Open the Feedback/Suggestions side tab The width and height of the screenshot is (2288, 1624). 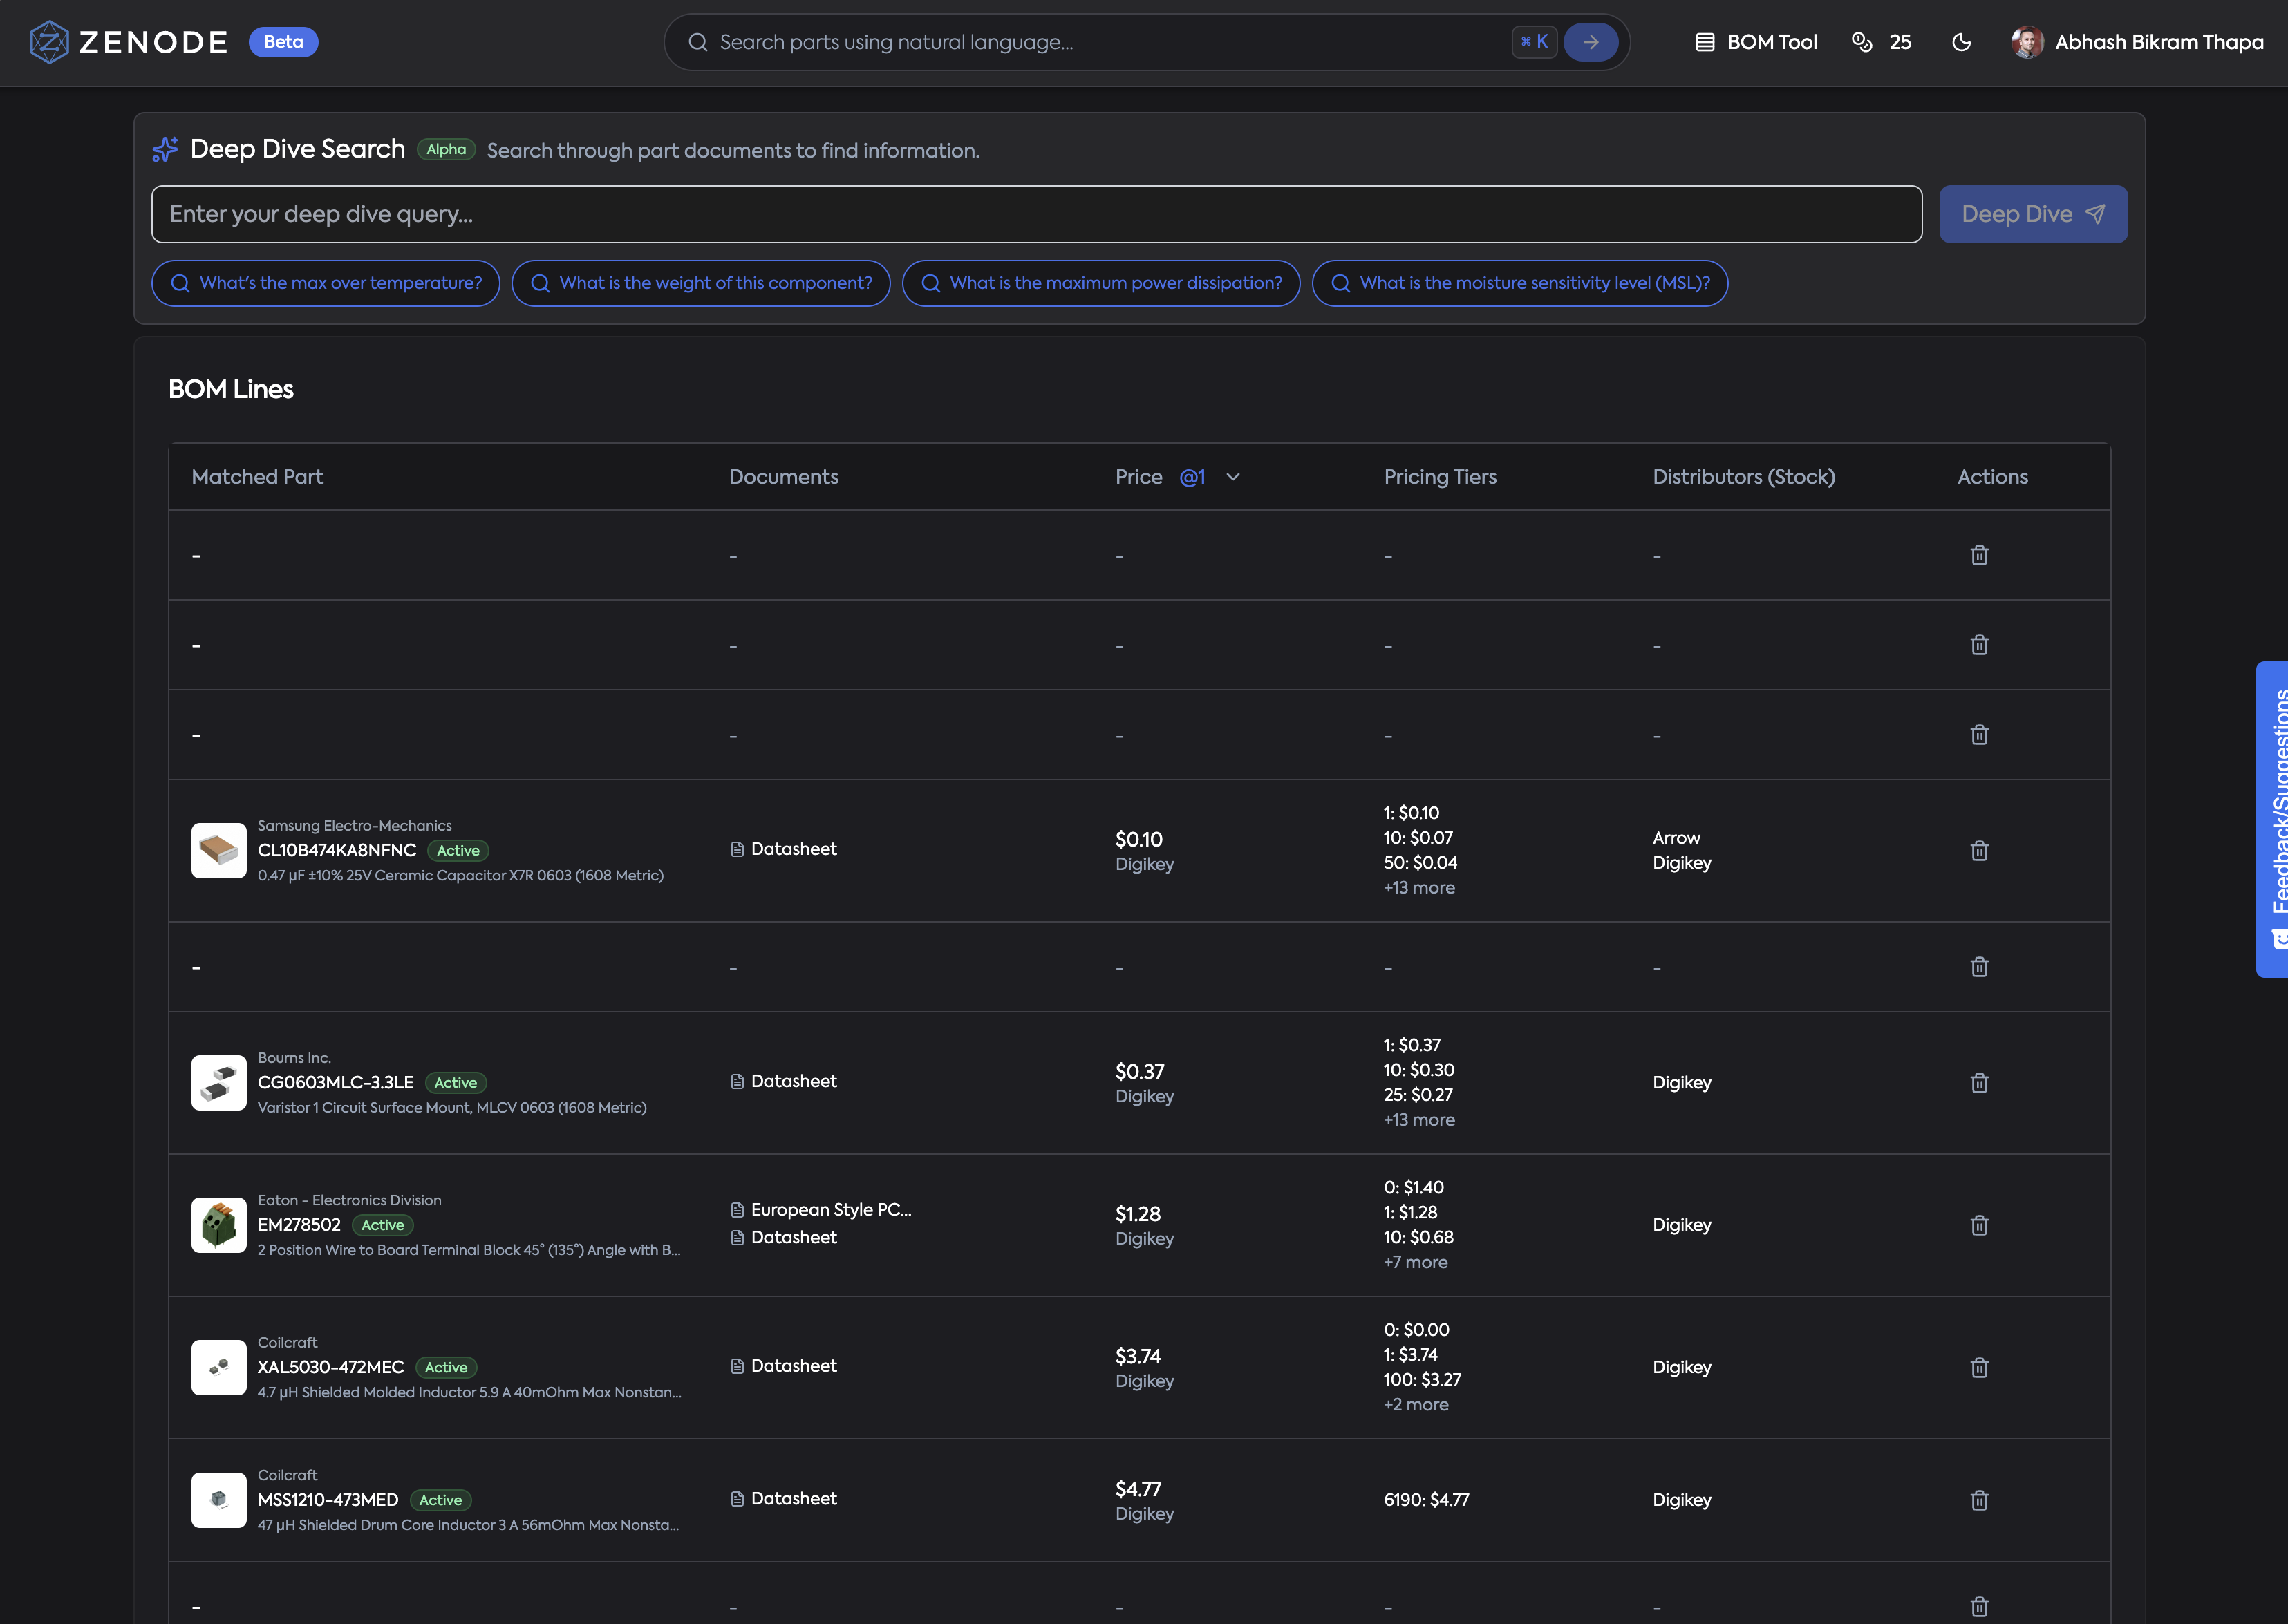(2272, 819)
